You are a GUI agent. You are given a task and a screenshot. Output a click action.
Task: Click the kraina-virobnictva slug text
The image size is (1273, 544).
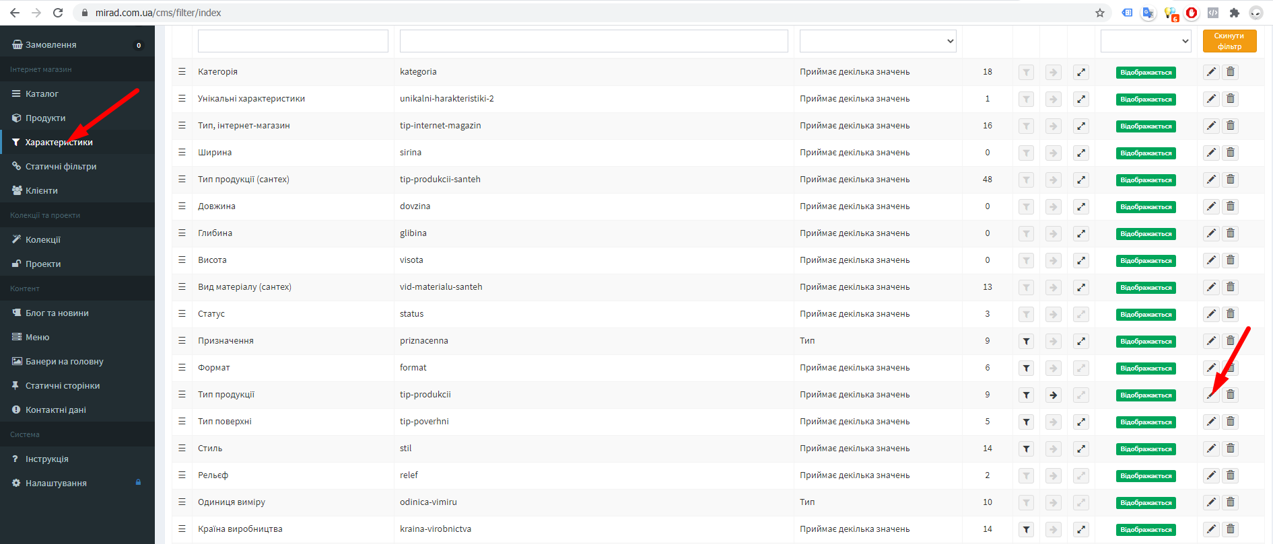[436, 529]
